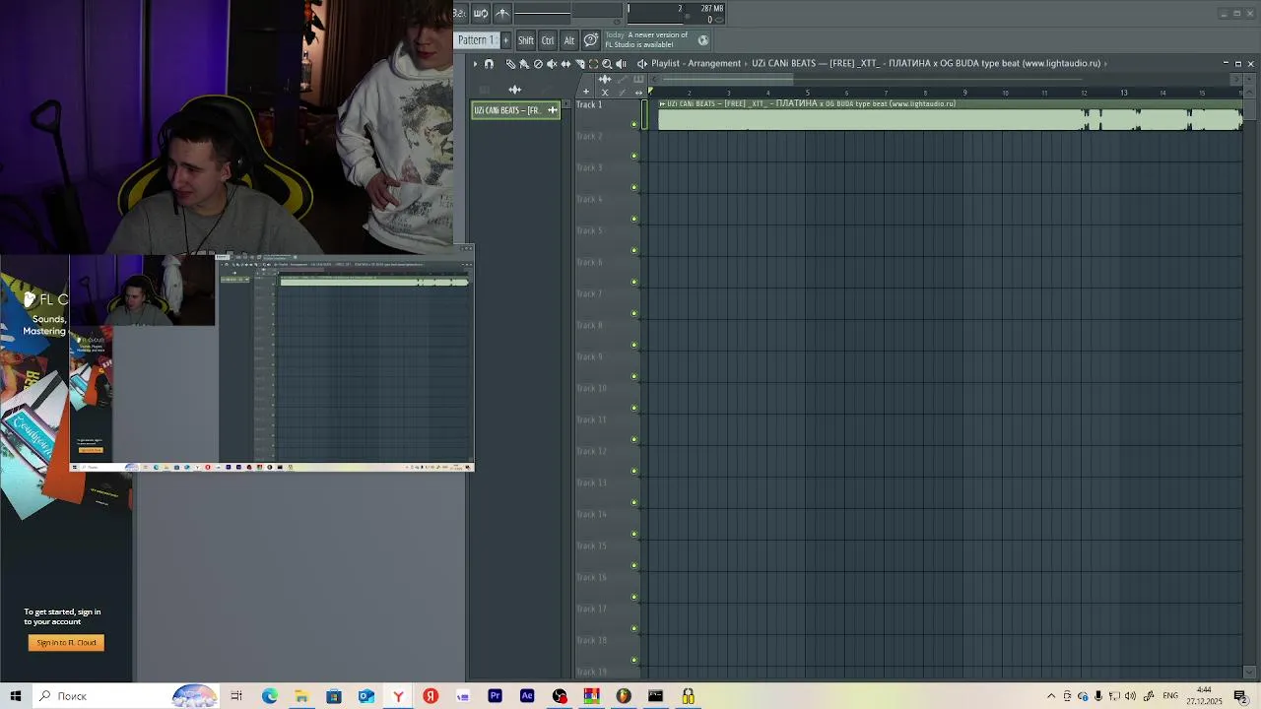Click the plus button next to Pattern 1
1261x709 pixels.
(x=506, y=40)
